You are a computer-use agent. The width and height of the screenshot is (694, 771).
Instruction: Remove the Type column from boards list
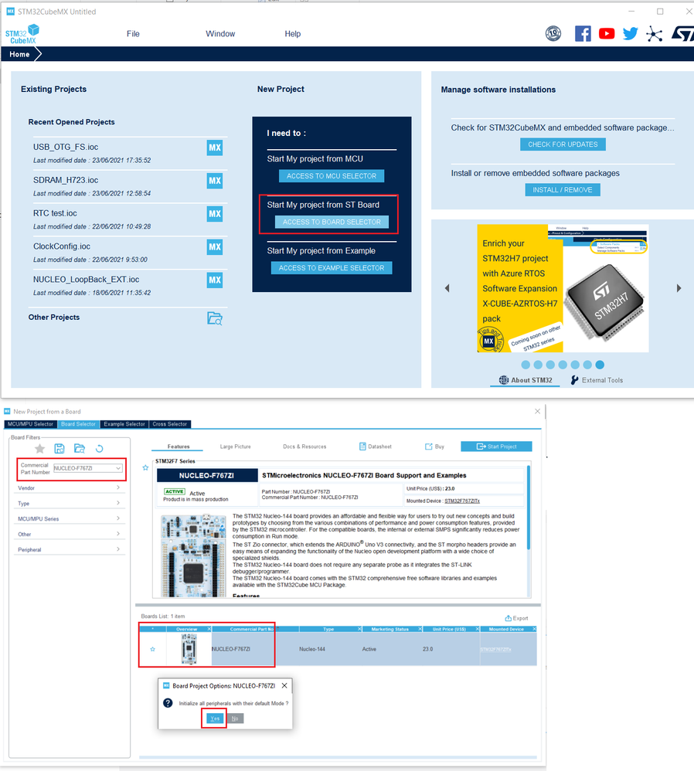click(x=359, y=629)
